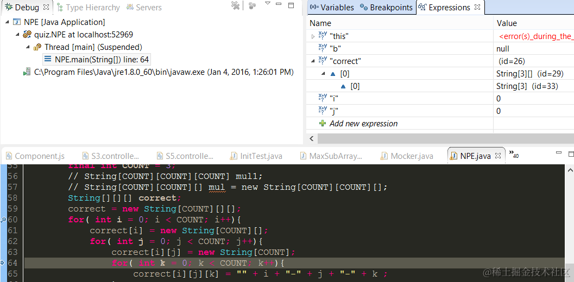The image size is (574, 282).
Task: Click the underlined mul on line 57
Action: coord(216,188)
